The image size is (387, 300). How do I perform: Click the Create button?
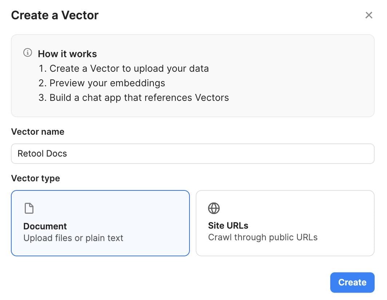coord(352,282)
